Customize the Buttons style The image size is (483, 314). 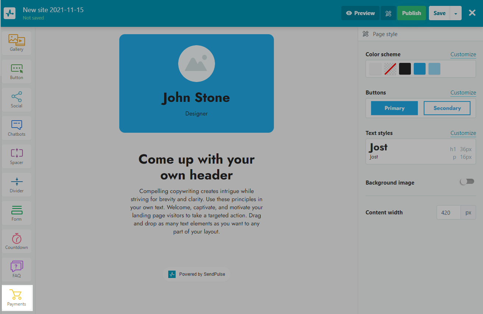coord(463,93)
